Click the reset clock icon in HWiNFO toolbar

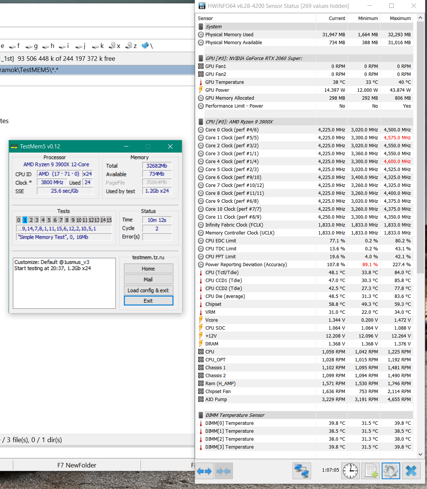tap(350, 471)
